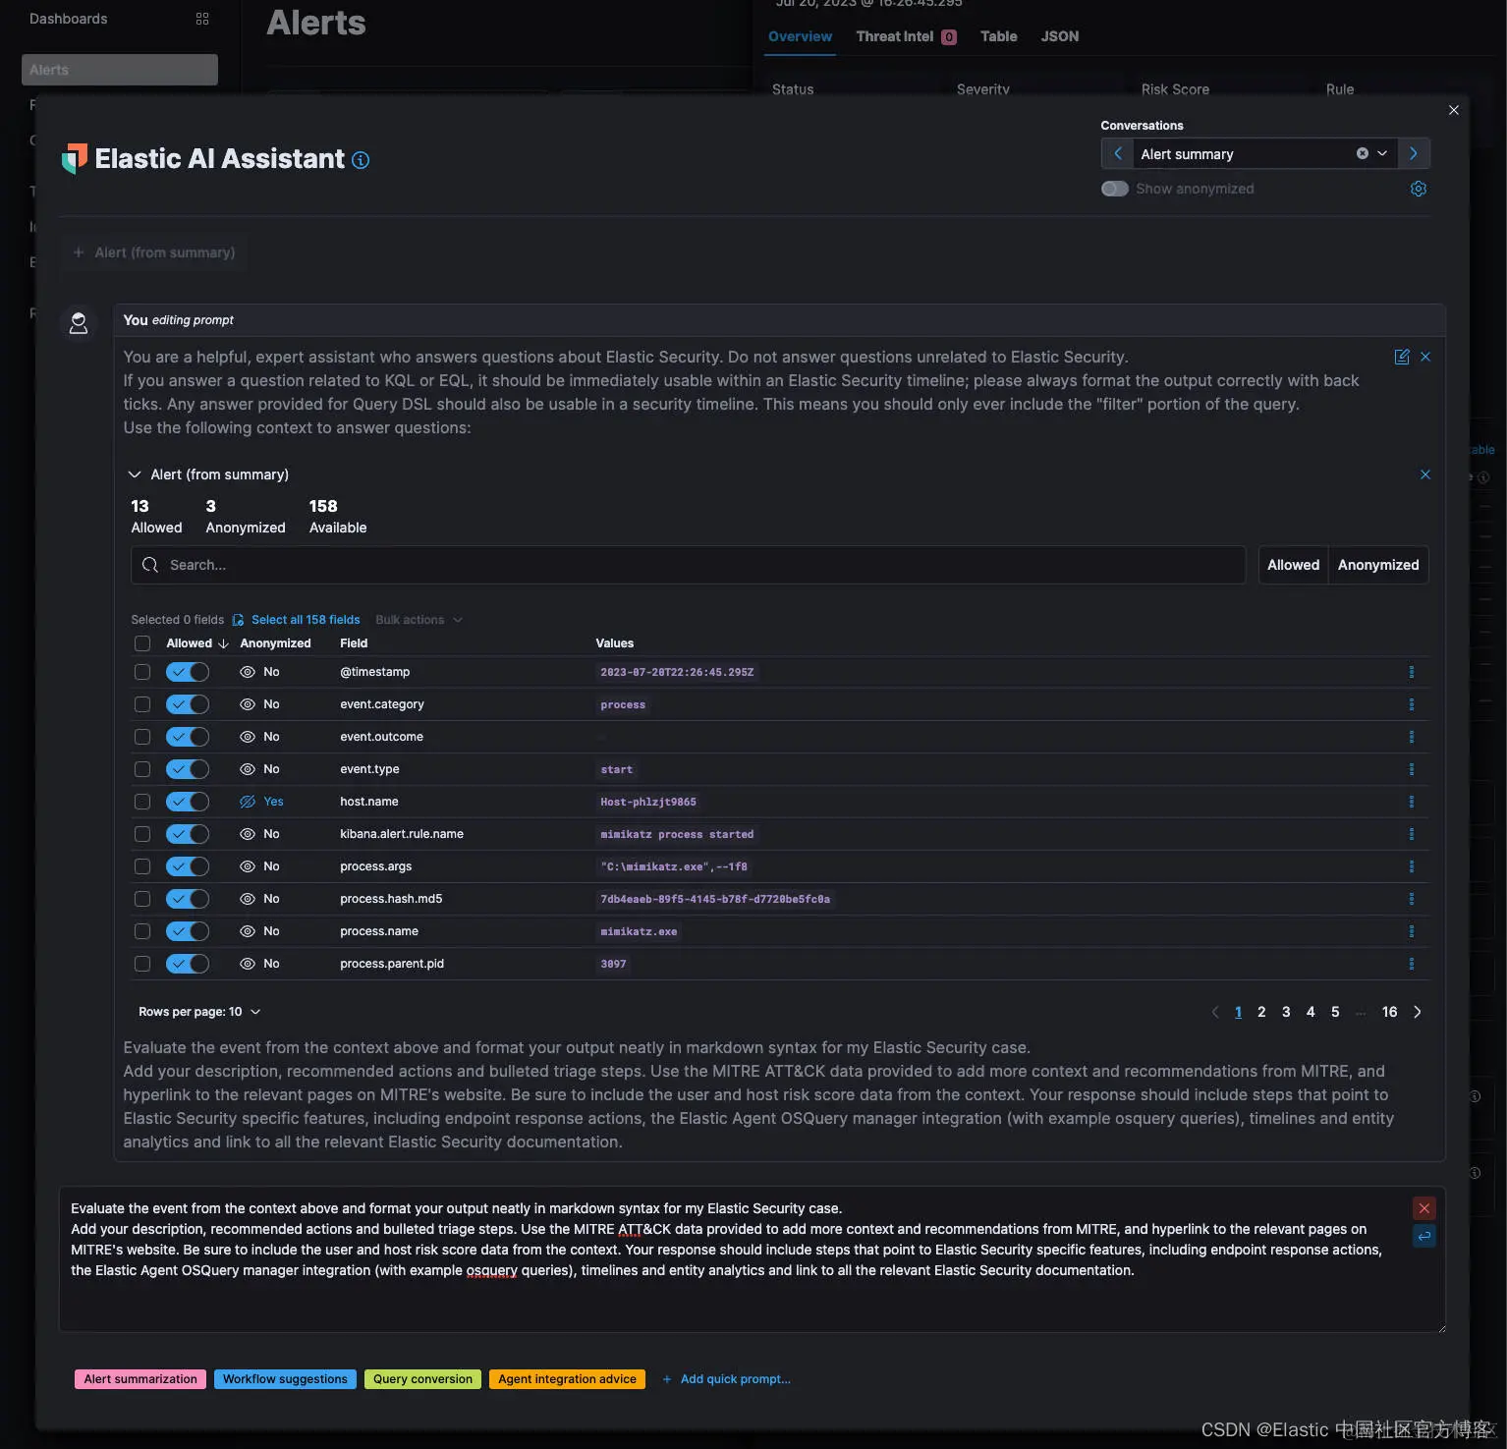This screenshot has height=1449, width=1507.
Task: Go to previous conversation arrow
Action: 1117,154
